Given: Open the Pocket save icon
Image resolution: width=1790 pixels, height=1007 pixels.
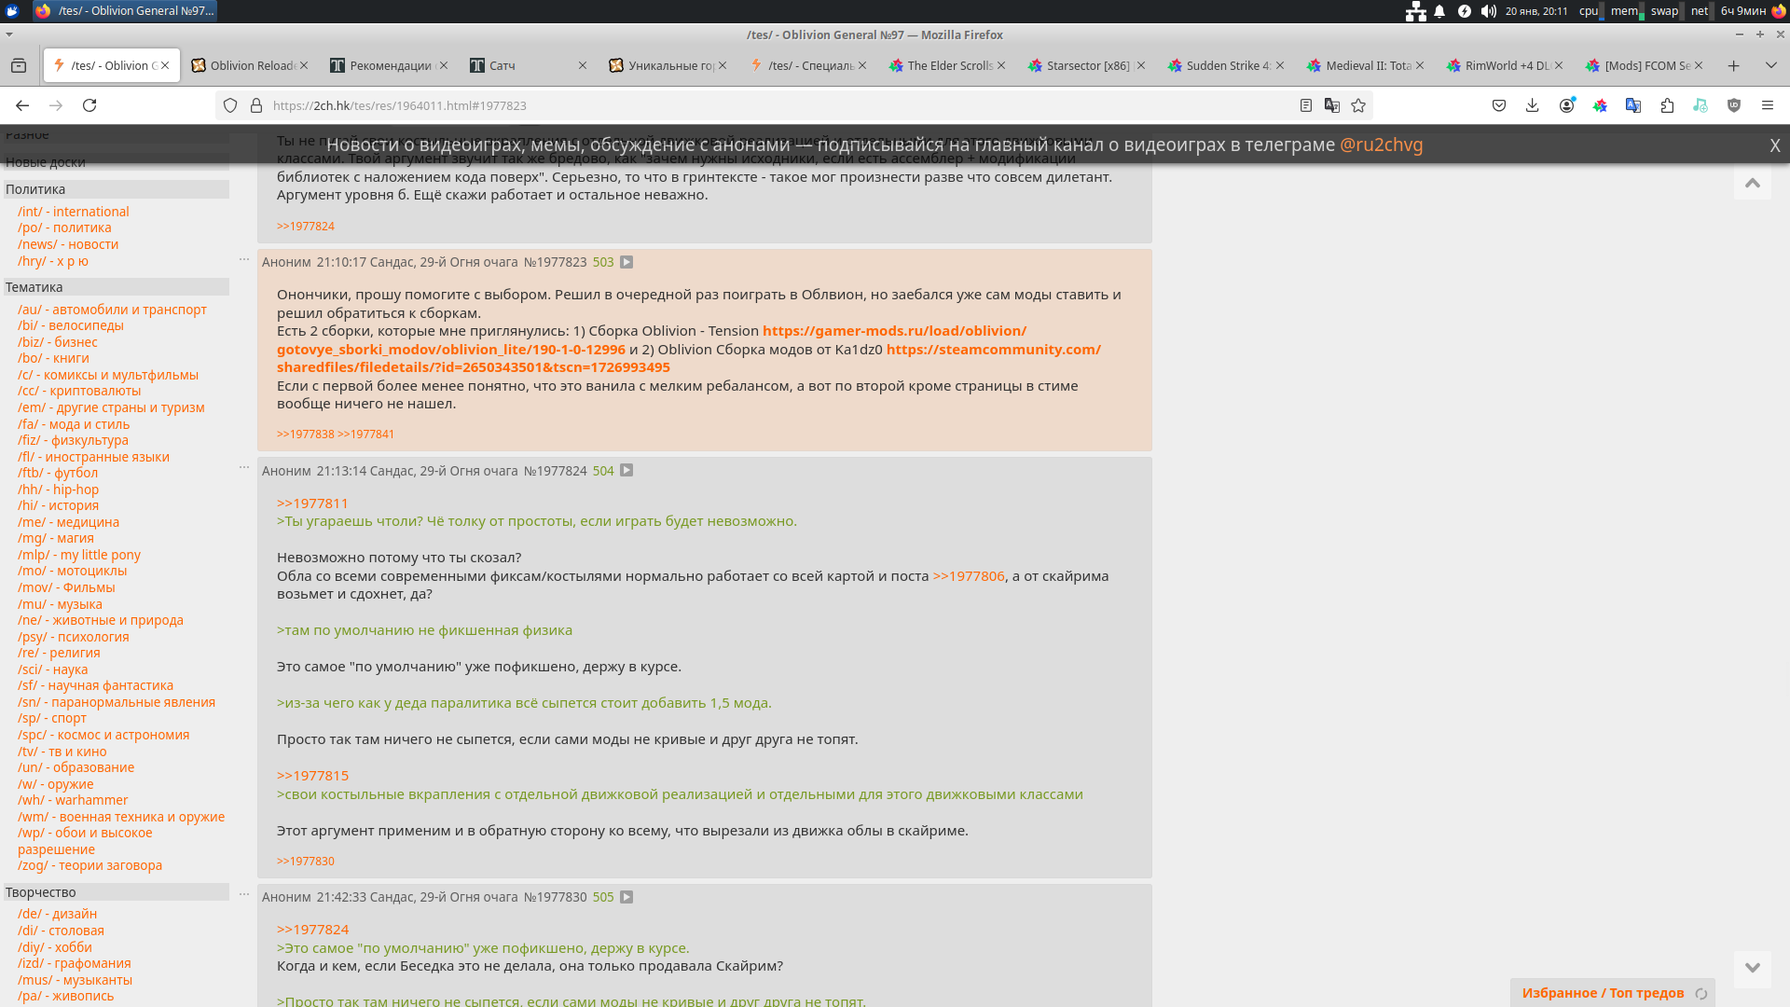Looking at the screenshot, I should point(1499,105).
